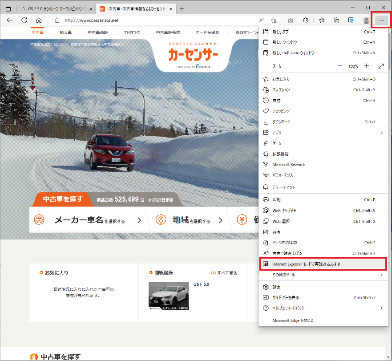
Task: Open the カタログ navigation link
Action: tap(132, 32)
